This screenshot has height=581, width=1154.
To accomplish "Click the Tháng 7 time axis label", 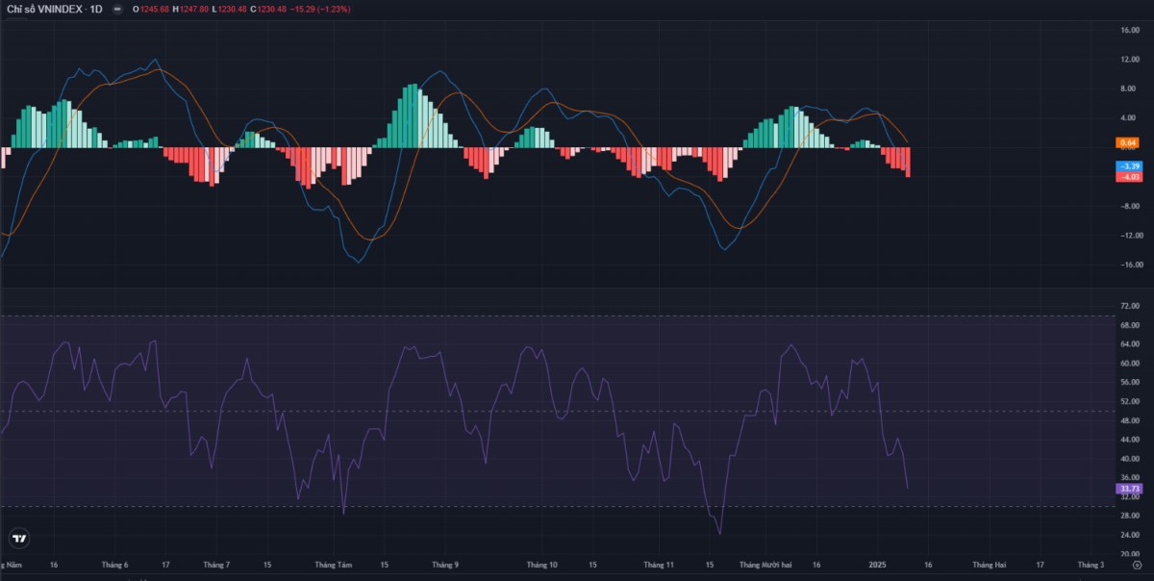I will point(217,566).
